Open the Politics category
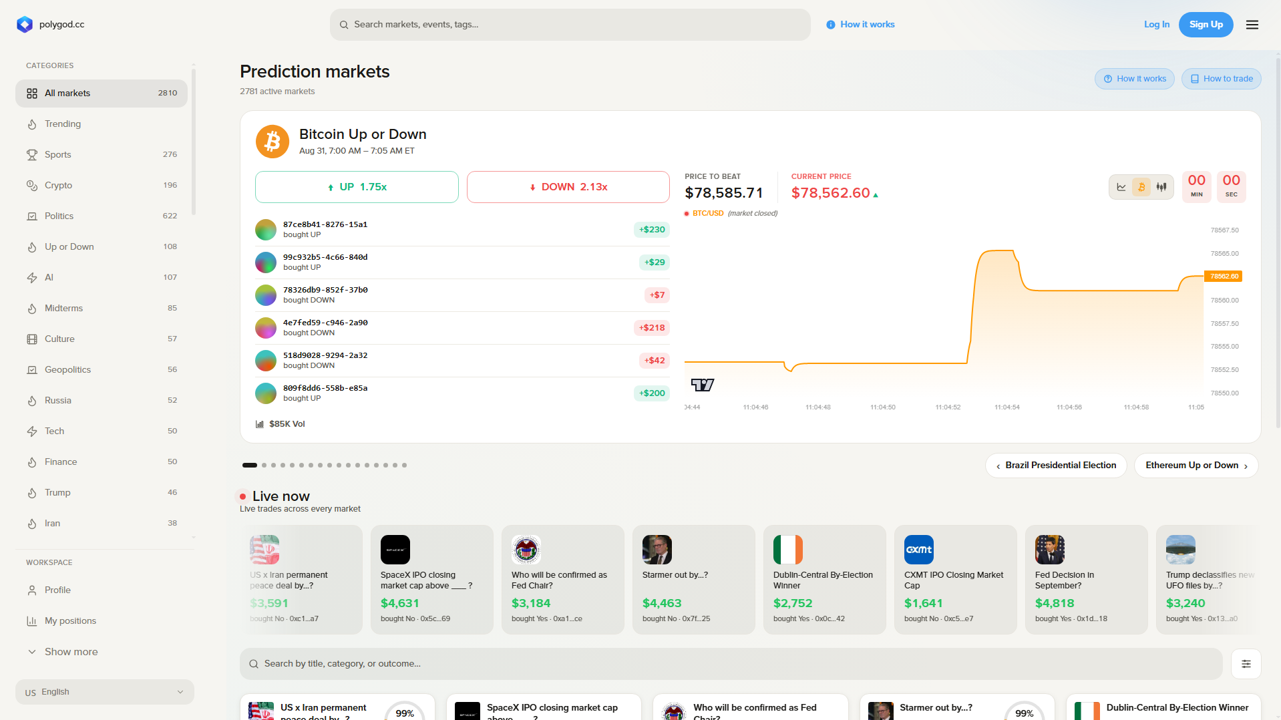Screen dimensions: 1281x720 [102, 216]
